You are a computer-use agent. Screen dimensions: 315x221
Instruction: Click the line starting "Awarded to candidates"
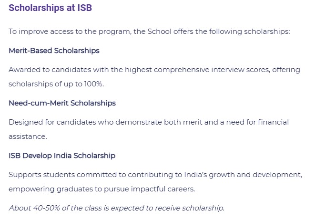click(154, 69)
